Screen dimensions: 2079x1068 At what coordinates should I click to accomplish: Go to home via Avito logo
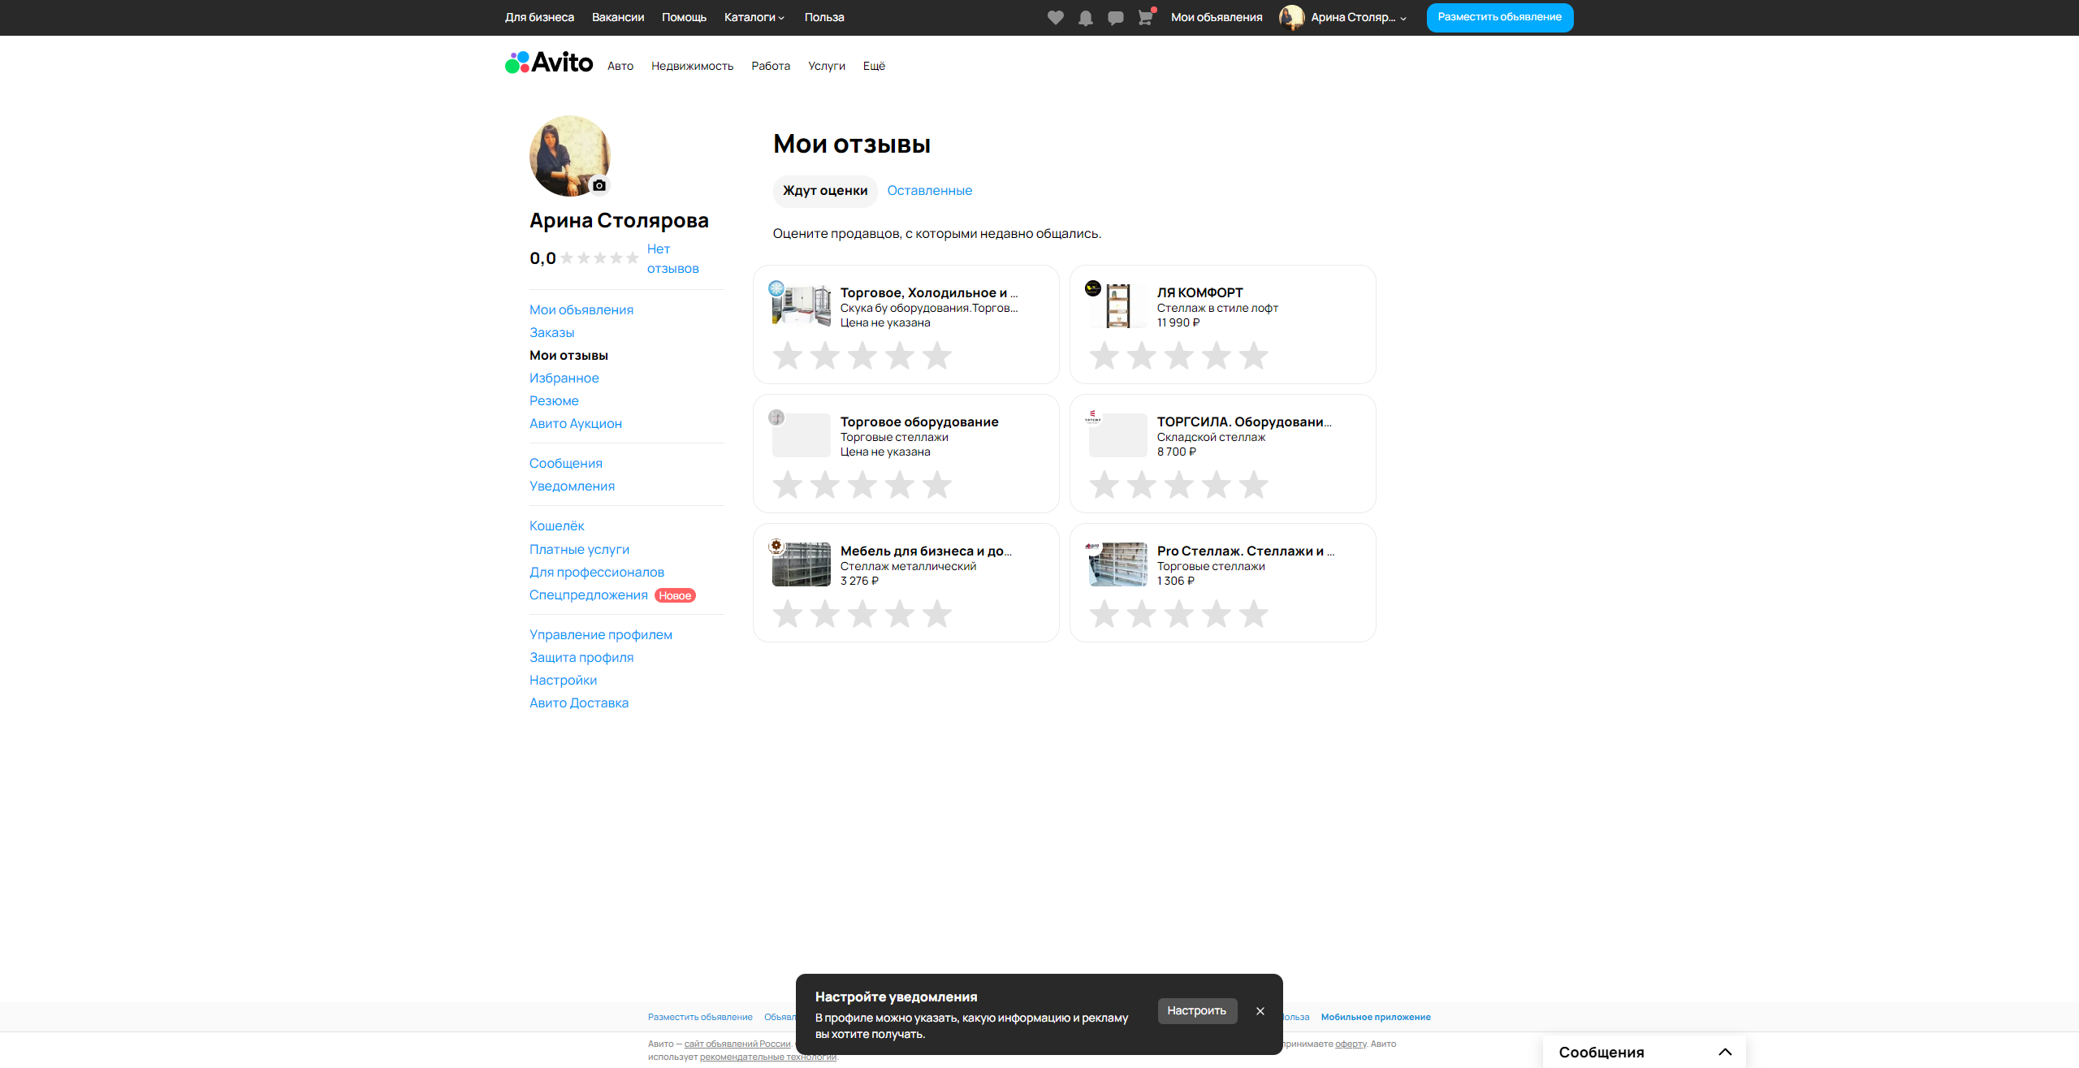tap(549, 63)
